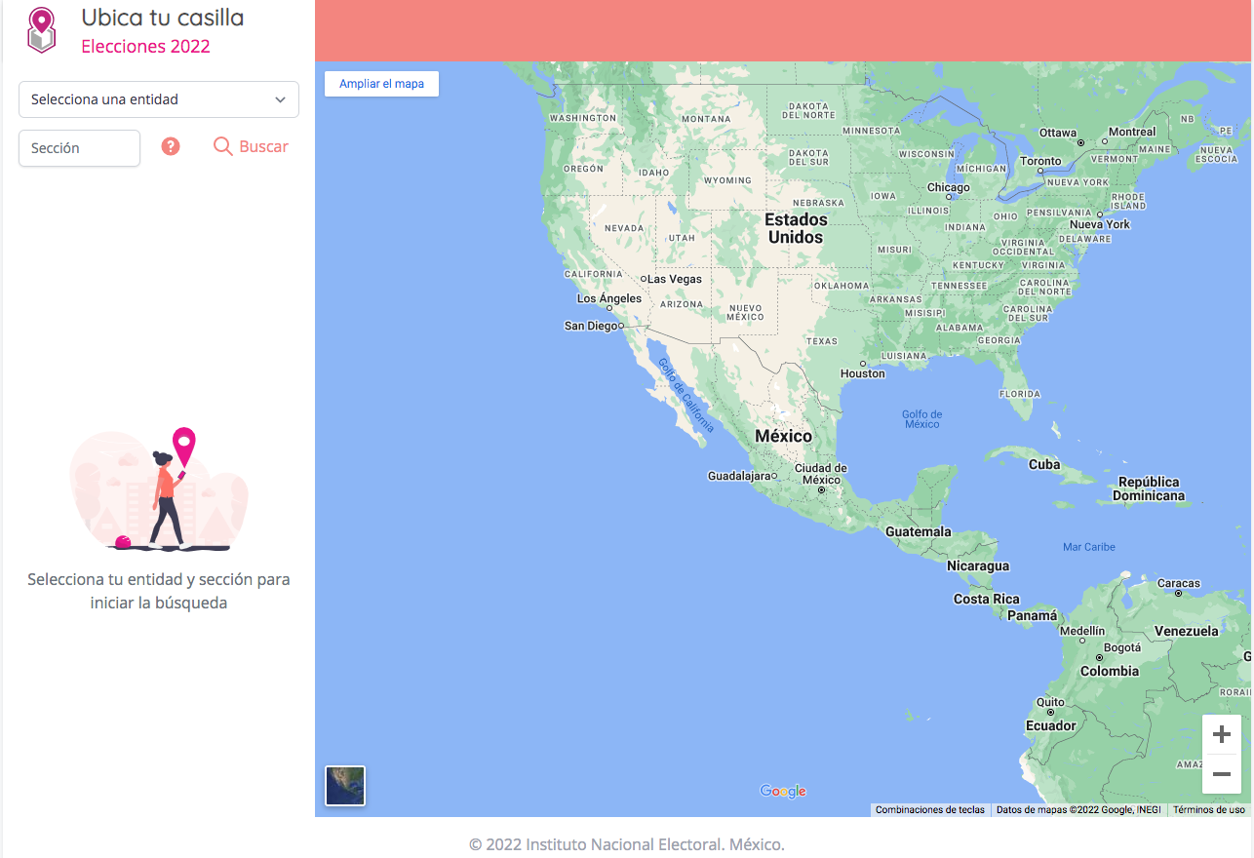Image resolution: width=1254 pixels, height=858 pixels.
Task: Zoom in the map with plus icon
Action: [1221, 734]
